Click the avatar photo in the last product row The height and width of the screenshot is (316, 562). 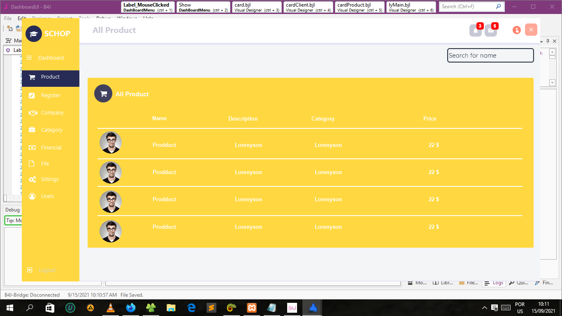(111, 231)
